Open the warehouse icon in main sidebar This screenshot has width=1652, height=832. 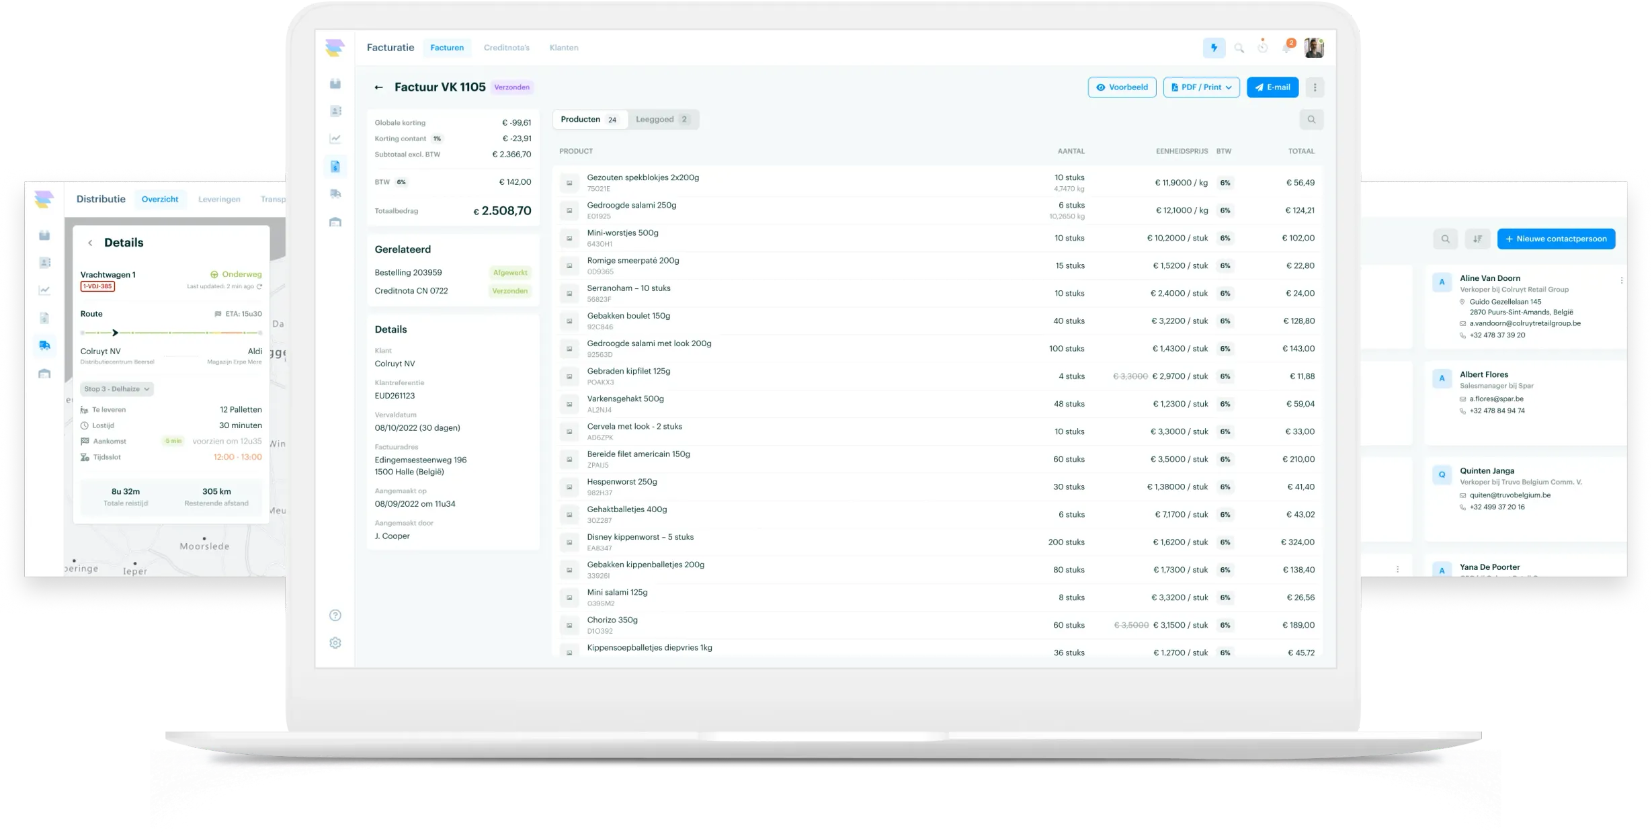tap(335, 222)
